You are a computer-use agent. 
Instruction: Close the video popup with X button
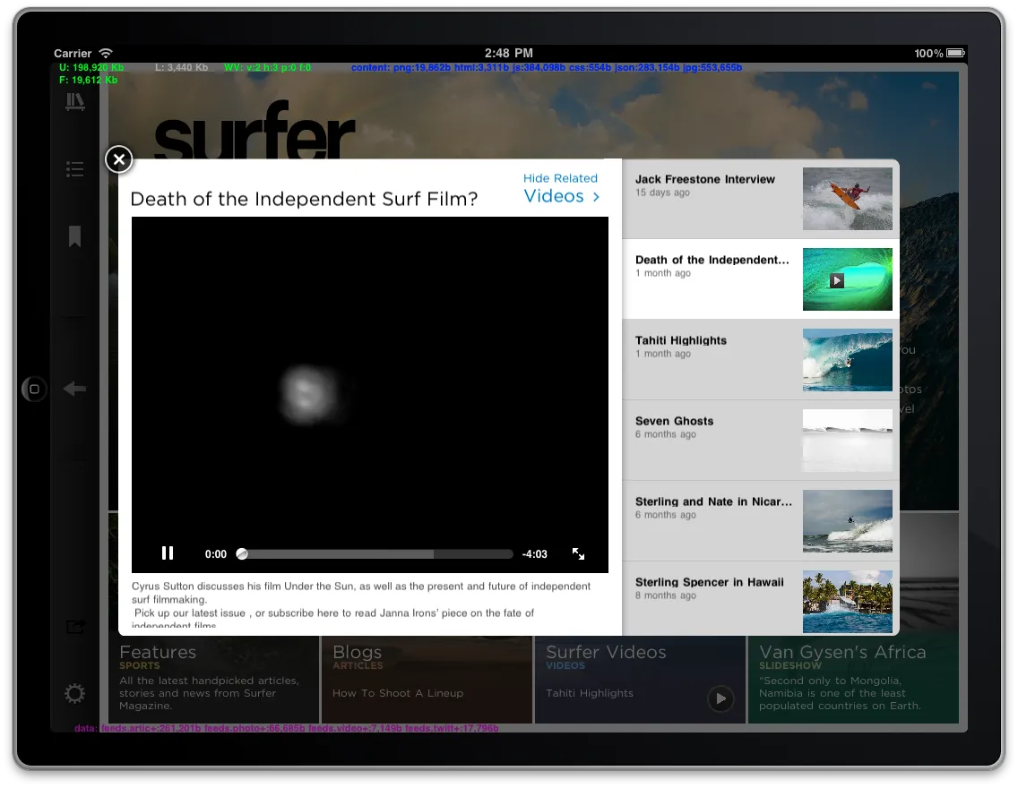(x=119, y=159)
